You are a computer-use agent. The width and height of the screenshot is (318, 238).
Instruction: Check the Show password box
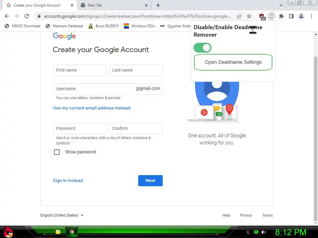pyautogui.click(x=57, y=152)
